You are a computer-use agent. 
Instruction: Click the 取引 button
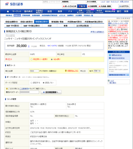[x=82, y=6]
